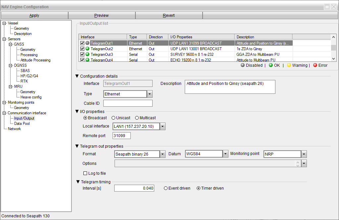Collapse the Telegram timing section triangle
Image resolution: width=339 pixels, height=220 pixels.
tap(78, 182)
